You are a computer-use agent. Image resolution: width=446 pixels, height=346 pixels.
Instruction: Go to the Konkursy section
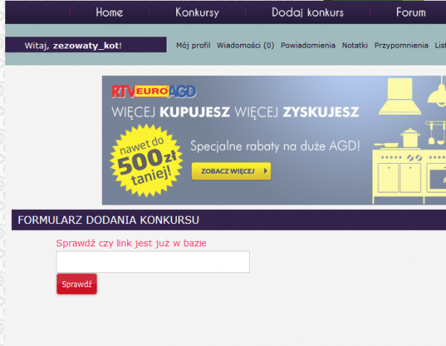(x=197, y=13)
